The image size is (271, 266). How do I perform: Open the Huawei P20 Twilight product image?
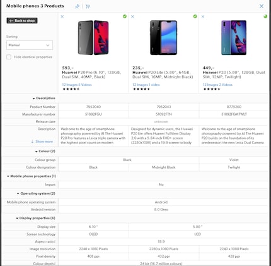234,37
